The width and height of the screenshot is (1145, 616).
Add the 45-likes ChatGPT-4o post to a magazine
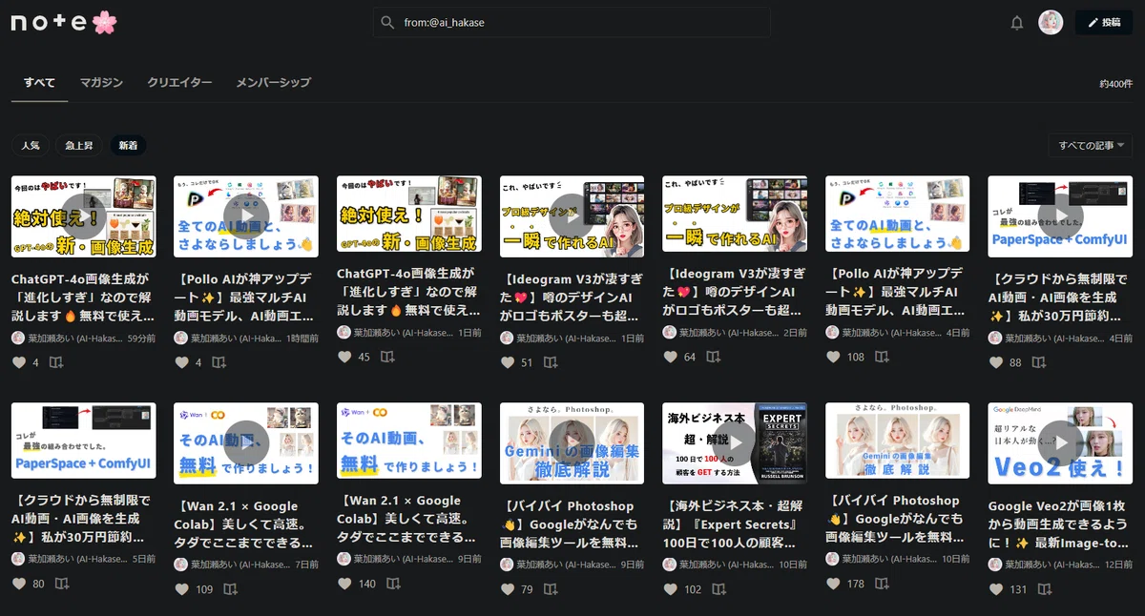388,357
